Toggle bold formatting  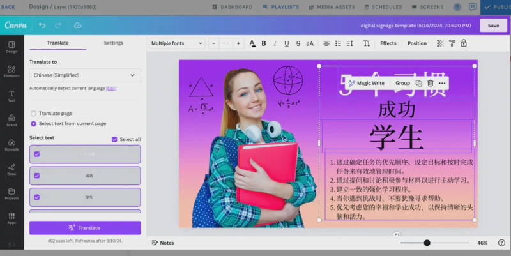(264, 43)
